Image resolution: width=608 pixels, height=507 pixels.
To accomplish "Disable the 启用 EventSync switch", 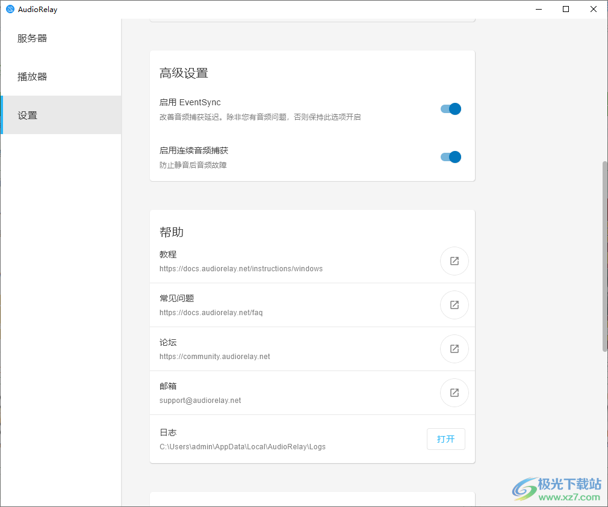I will 450,109.
